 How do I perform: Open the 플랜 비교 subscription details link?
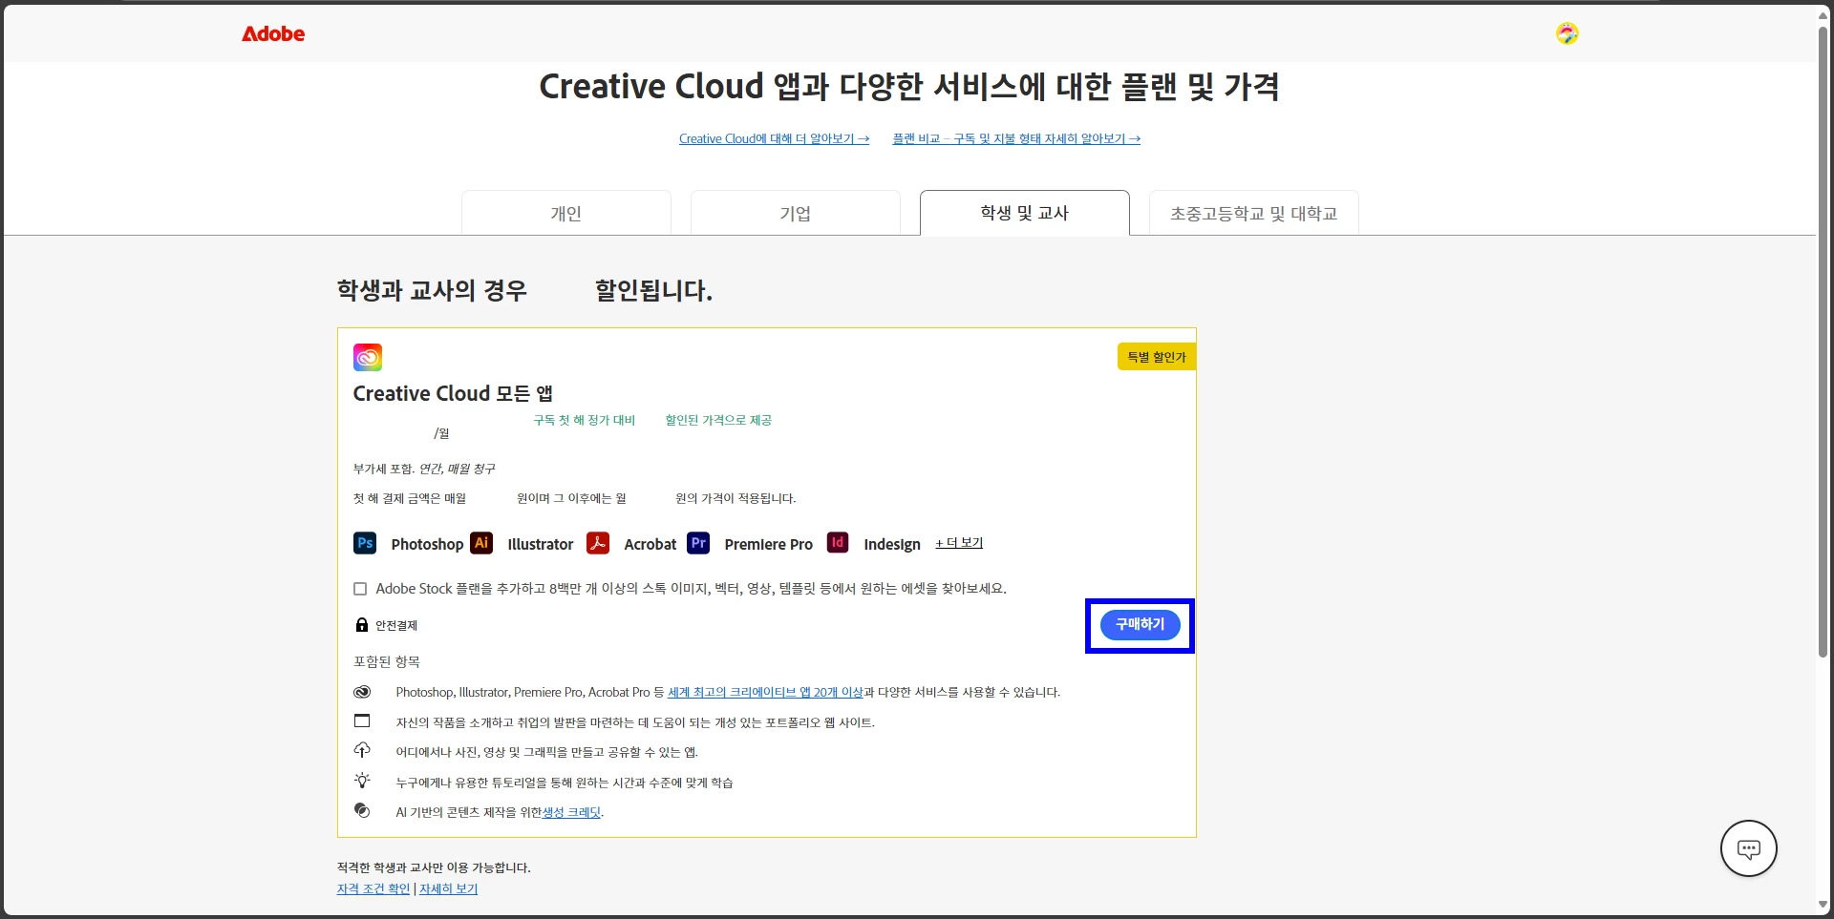[x=1016, y=139]
